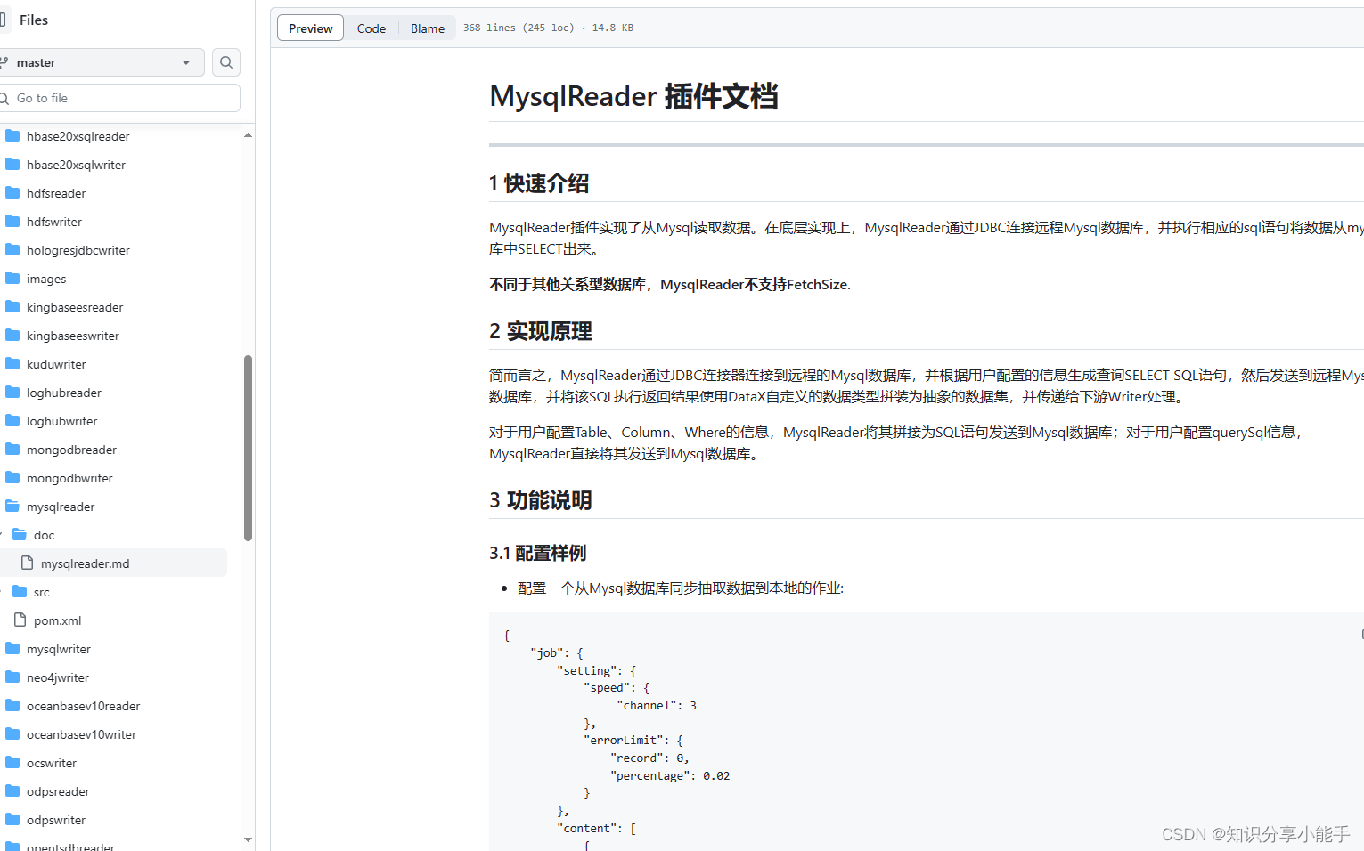Viewport: 1364px width, 851px height.
Task: Expand the src folder name
Action: coord(41,592)
